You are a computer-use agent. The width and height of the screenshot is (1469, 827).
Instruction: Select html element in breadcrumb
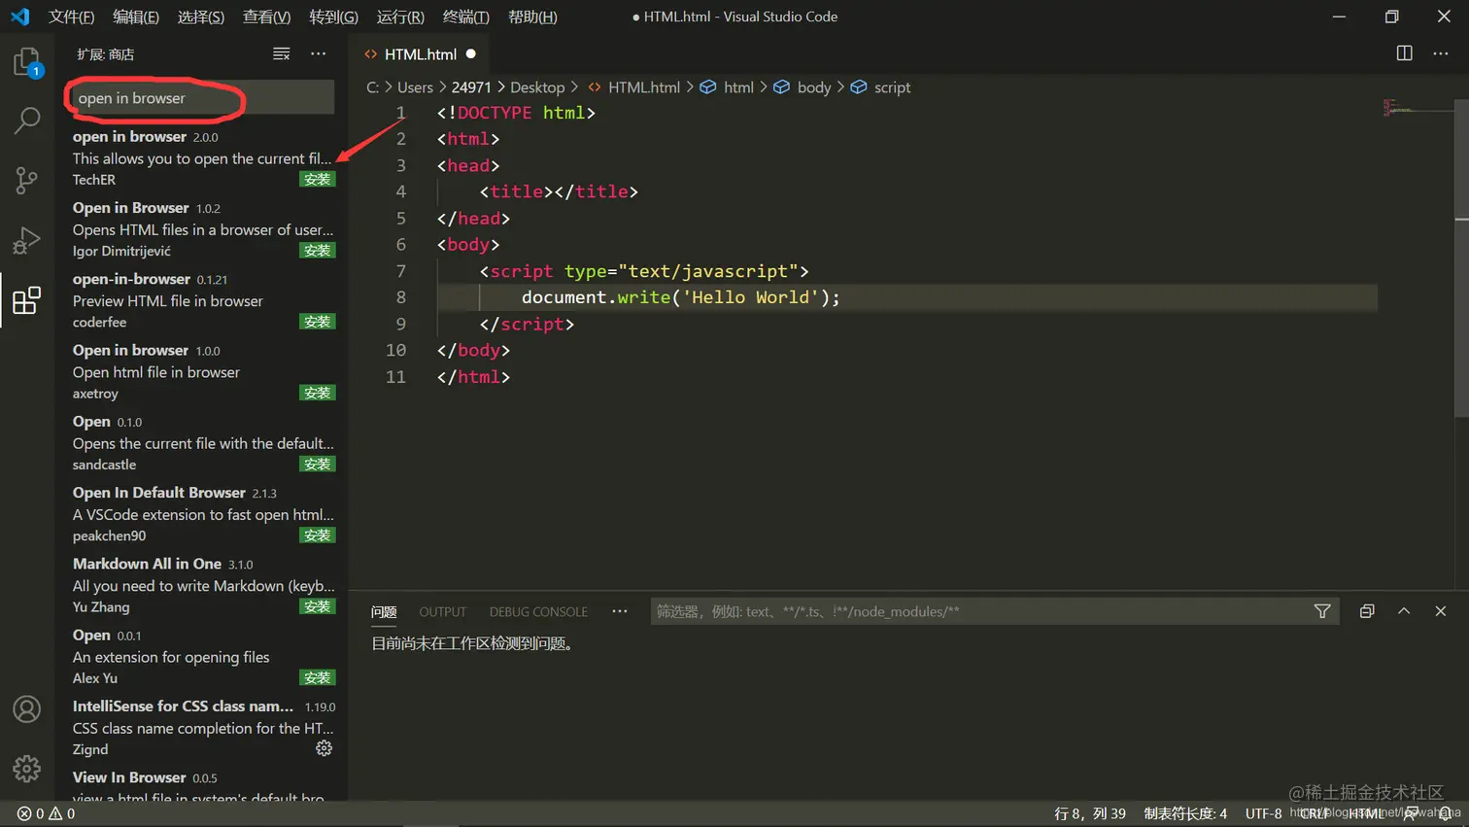pyautogui.click(x=738, y=87)
